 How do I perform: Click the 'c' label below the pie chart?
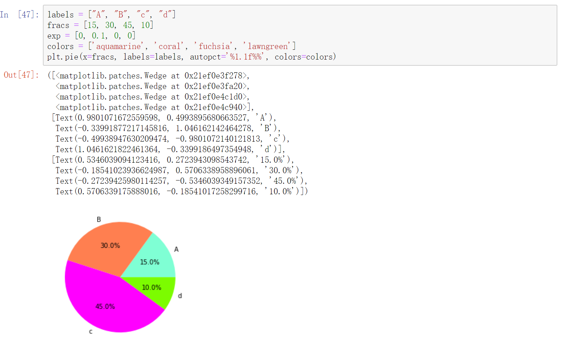click(90, 332)
